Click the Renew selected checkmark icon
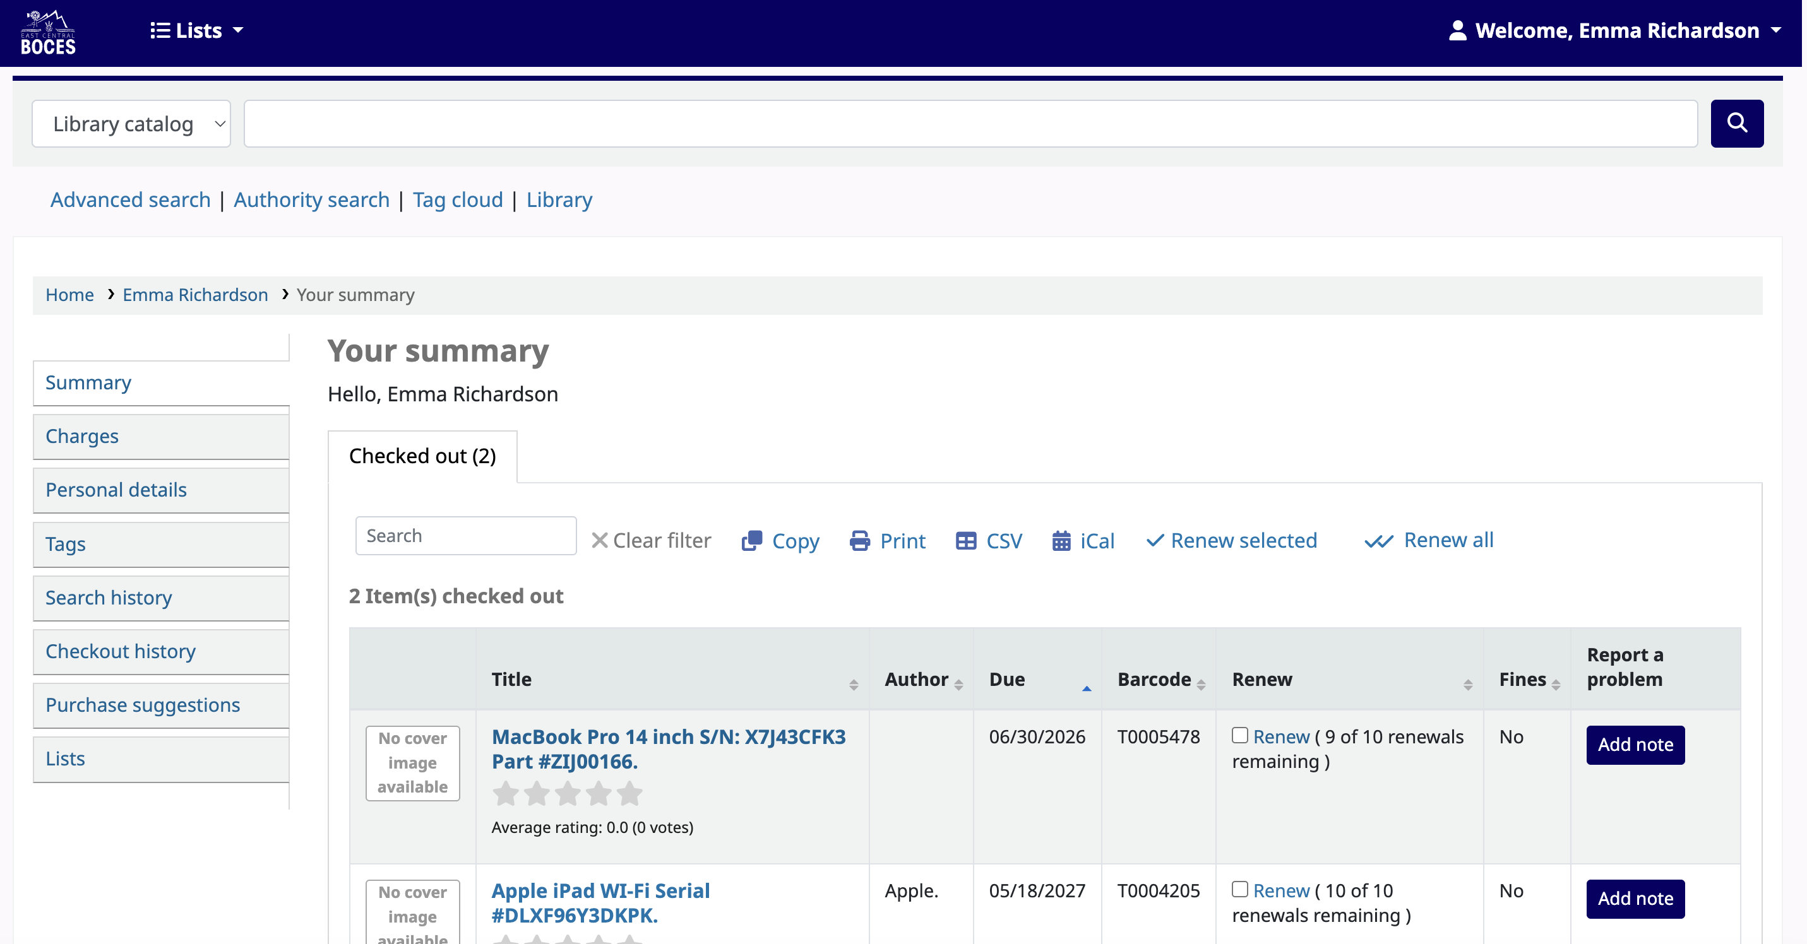Viewport: 1807px width, 944px height. 1155,540
